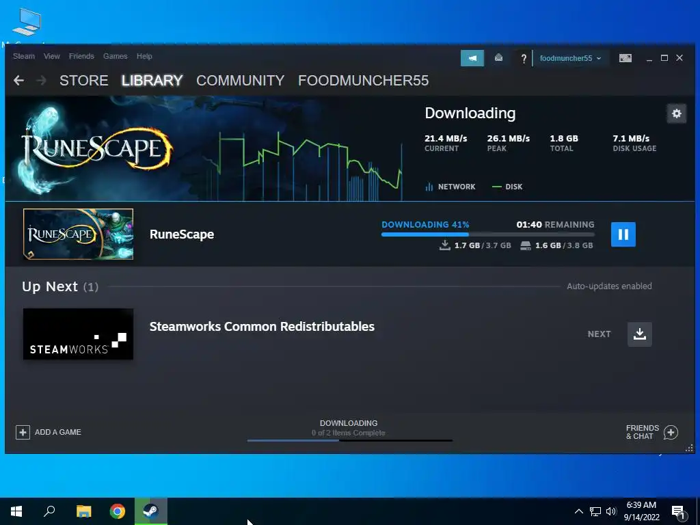Open the notification center icon
700x525 pixels.
678,512
